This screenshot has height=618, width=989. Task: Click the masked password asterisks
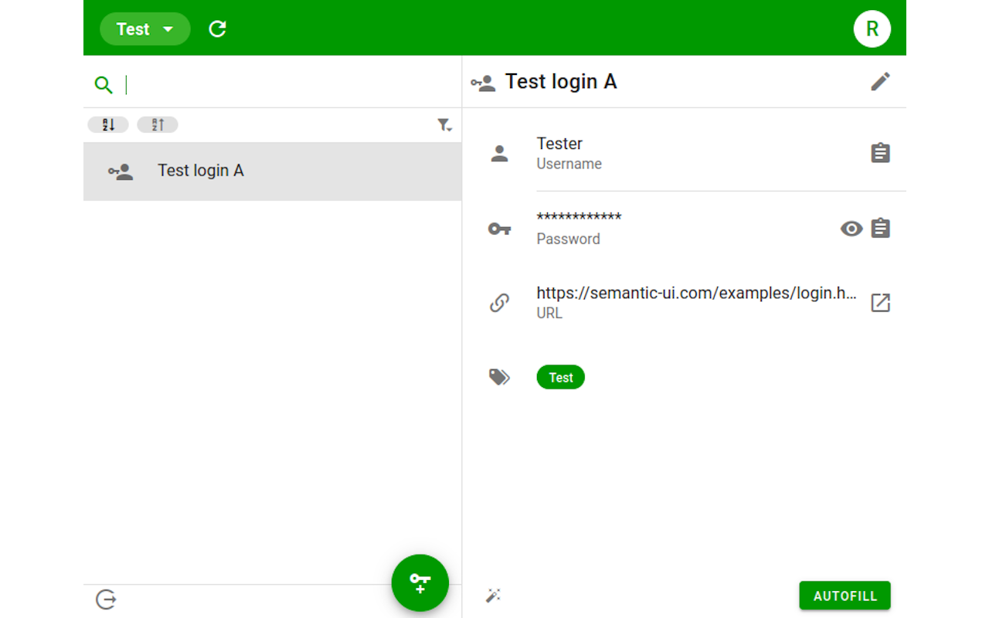click(579, 218)
